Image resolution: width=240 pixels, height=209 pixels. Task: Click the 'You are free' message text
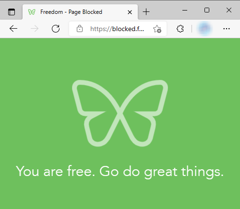point(120,172)
